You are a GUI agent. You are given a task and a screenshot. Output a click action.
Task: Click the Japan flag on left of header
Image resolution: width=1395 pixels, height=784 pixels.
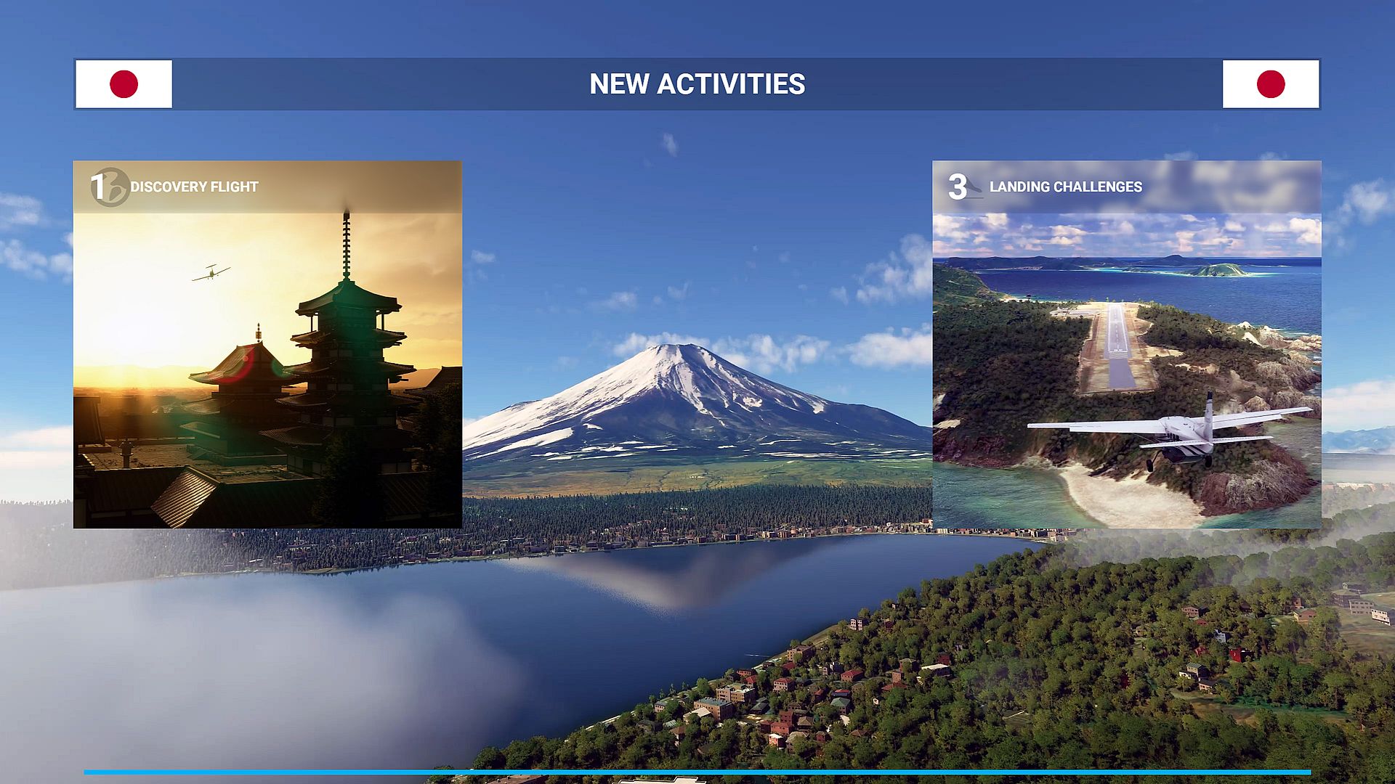(124, 84)
